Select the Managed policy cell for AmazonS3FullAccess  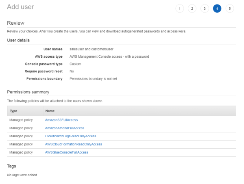point(21,120)
